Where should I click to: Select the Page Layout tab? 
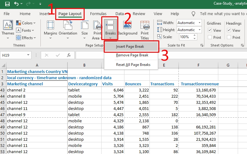tap(70, 14)
